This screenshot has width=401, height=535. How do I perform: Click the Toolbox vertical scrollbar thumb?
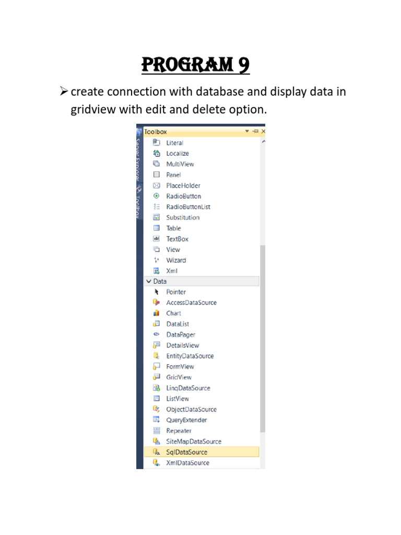coord(263,340)
